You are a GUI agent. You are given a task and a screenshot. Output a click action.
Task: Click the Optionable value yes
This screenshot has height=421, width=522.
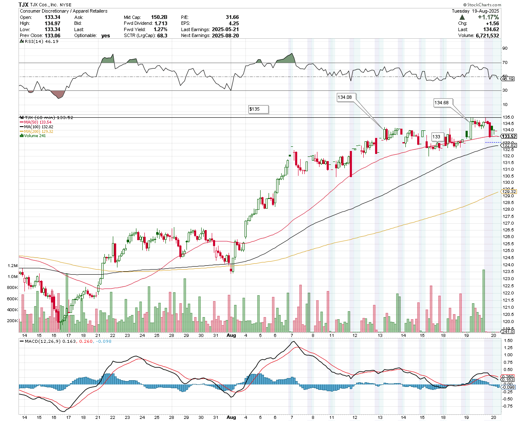coord(106,36)
